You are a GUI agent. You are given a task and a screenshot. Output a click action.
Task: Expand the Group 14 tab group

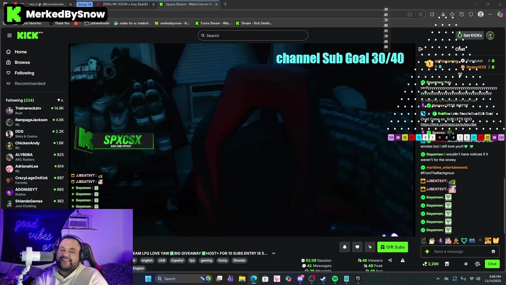(84, 4)
